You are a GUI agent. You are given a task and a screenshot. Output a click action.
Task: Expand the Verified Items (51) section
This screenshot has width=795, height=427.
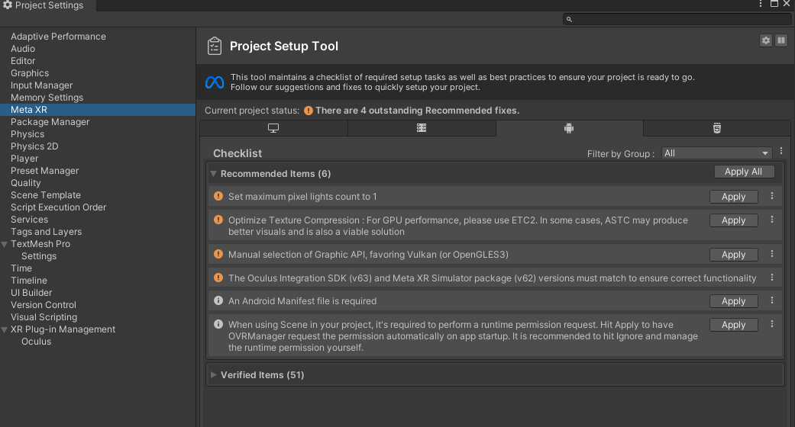coord(214,375)
